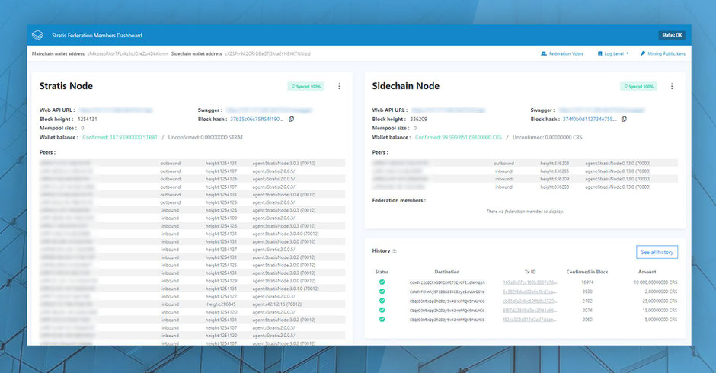Image resolution: width=716 pixels, height=373 pixels.
Task: Open Sidechain Node three-dot options menu
Action: [x=672, y=86]
